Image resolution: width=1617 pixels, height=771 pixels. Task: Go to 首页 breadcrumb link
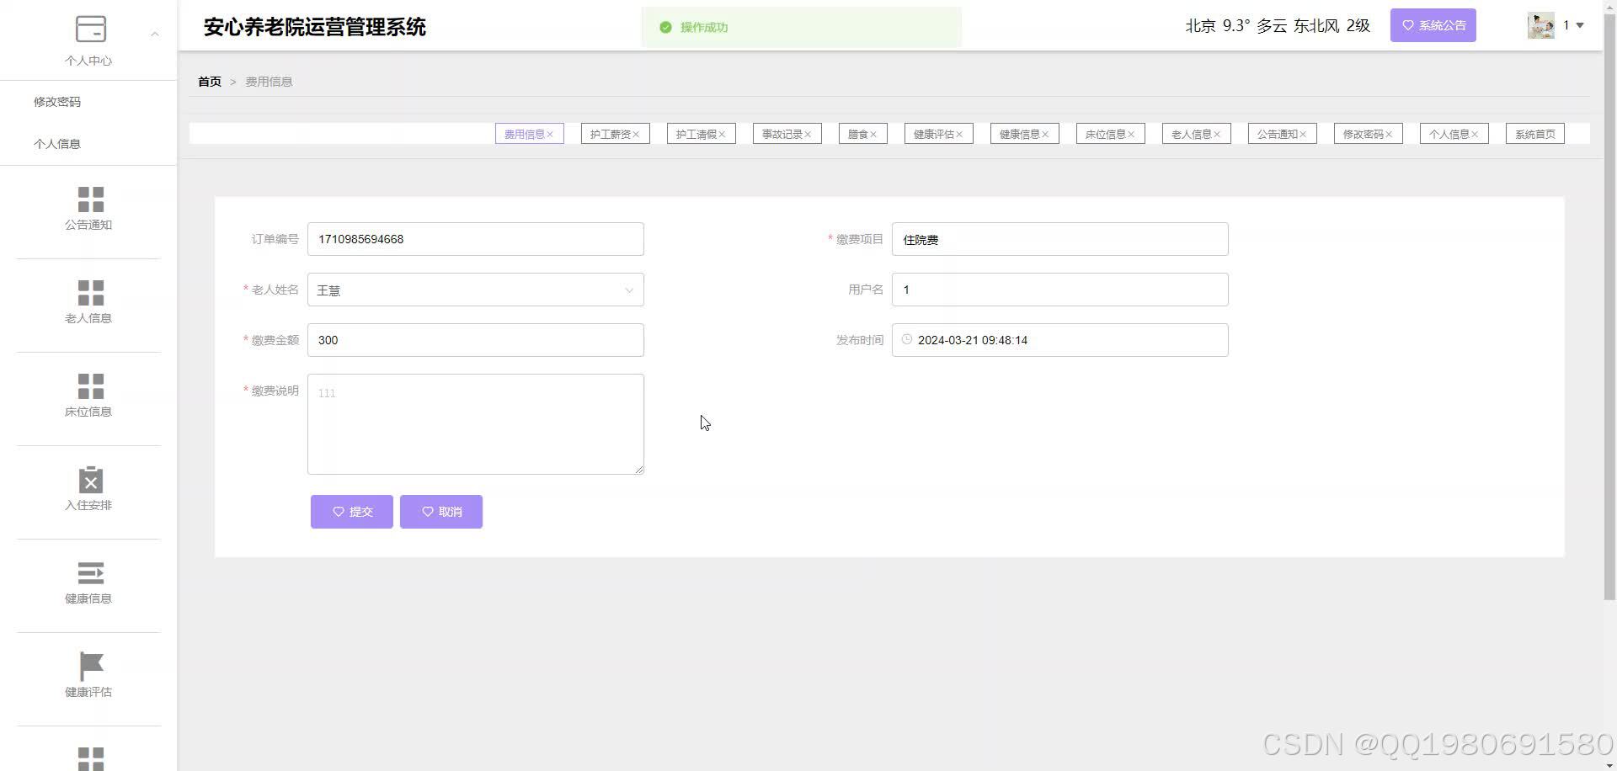click(x=210, y=82)
